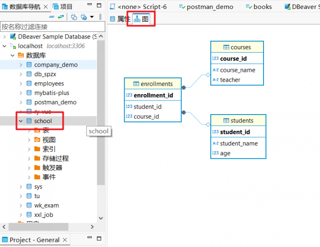Click the link with editor arrows icon
The width and height of the screenshot is (320, 247).
click(x=61, y=17)
